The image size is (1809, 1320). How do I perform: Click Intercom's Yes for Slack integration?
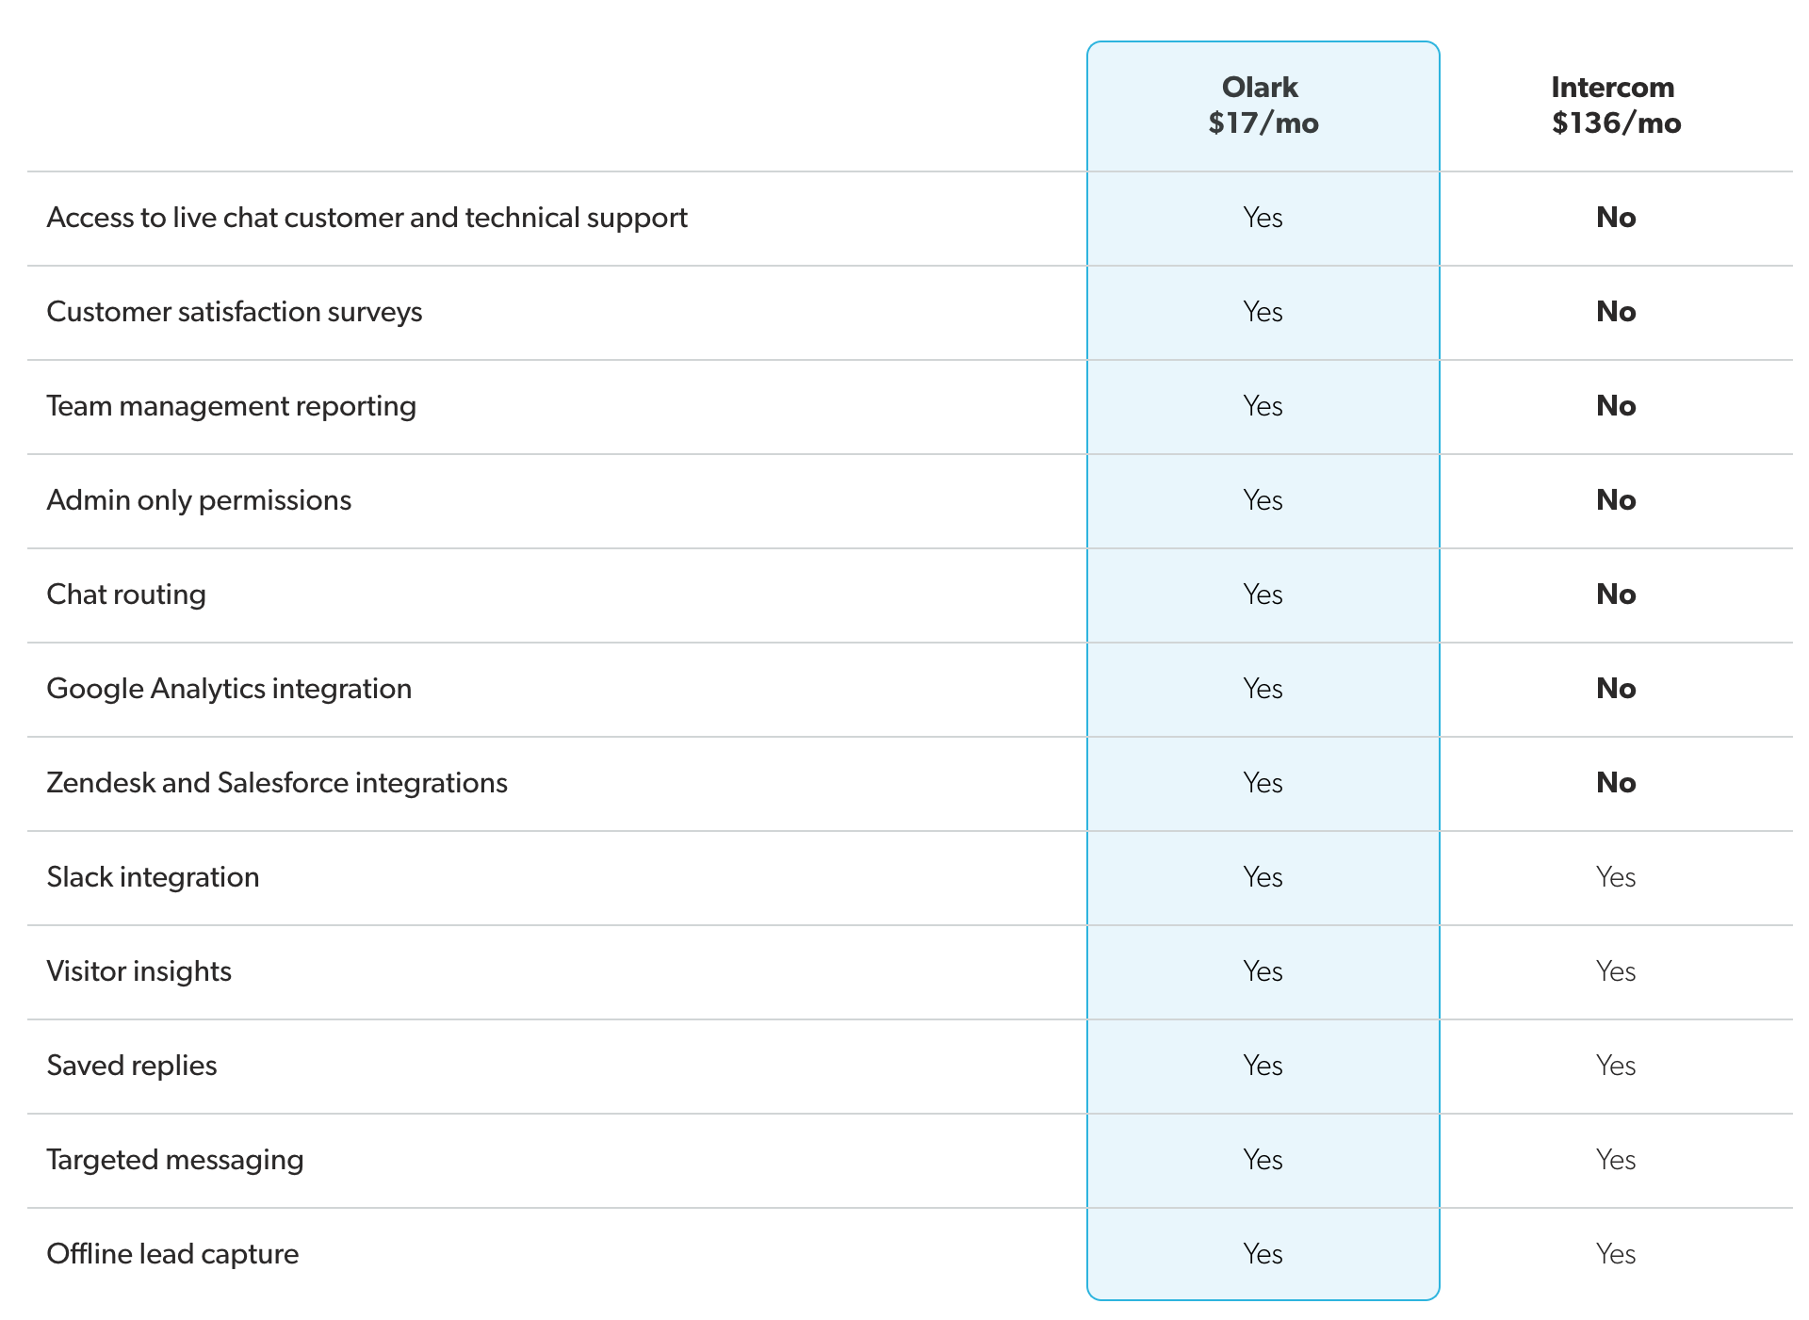1615,877
